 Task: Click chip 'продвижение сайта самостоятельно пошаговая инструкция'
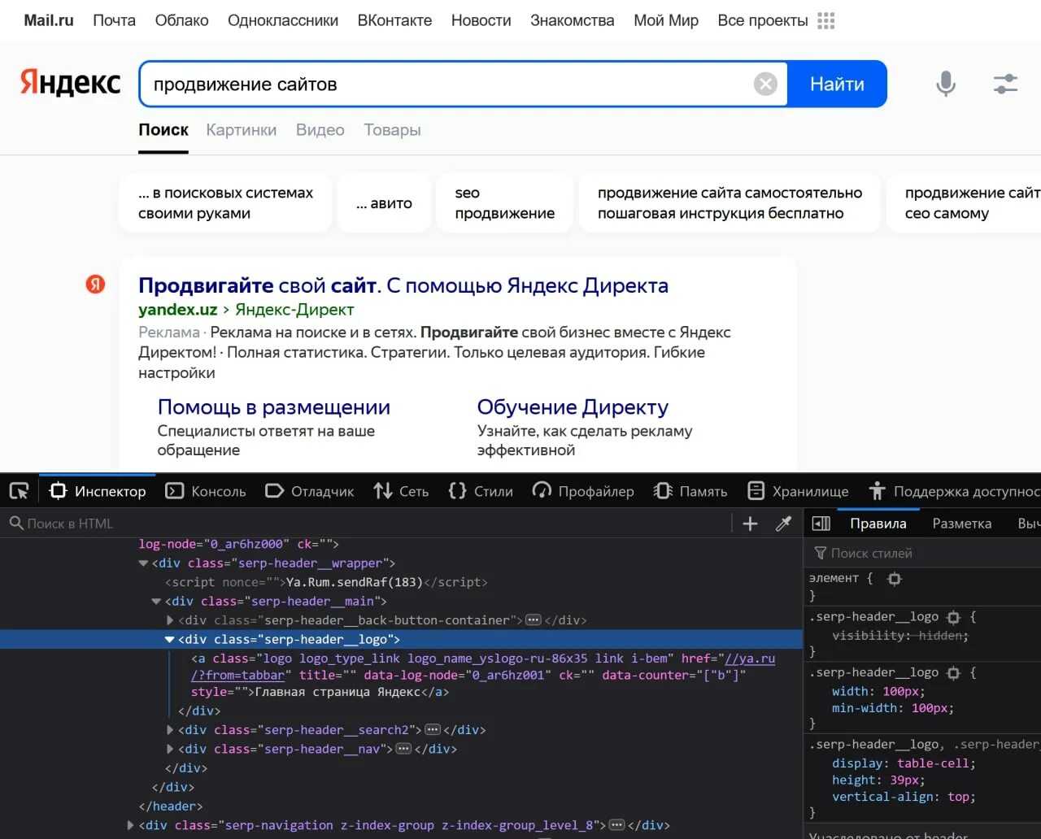tap(730, 203)
